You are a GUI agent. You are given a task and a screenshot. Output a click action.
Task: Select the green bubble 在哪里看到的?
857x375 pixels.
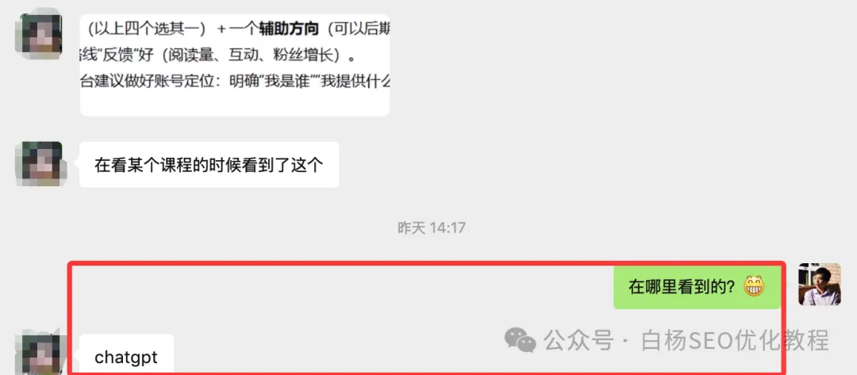click(697, 287)
